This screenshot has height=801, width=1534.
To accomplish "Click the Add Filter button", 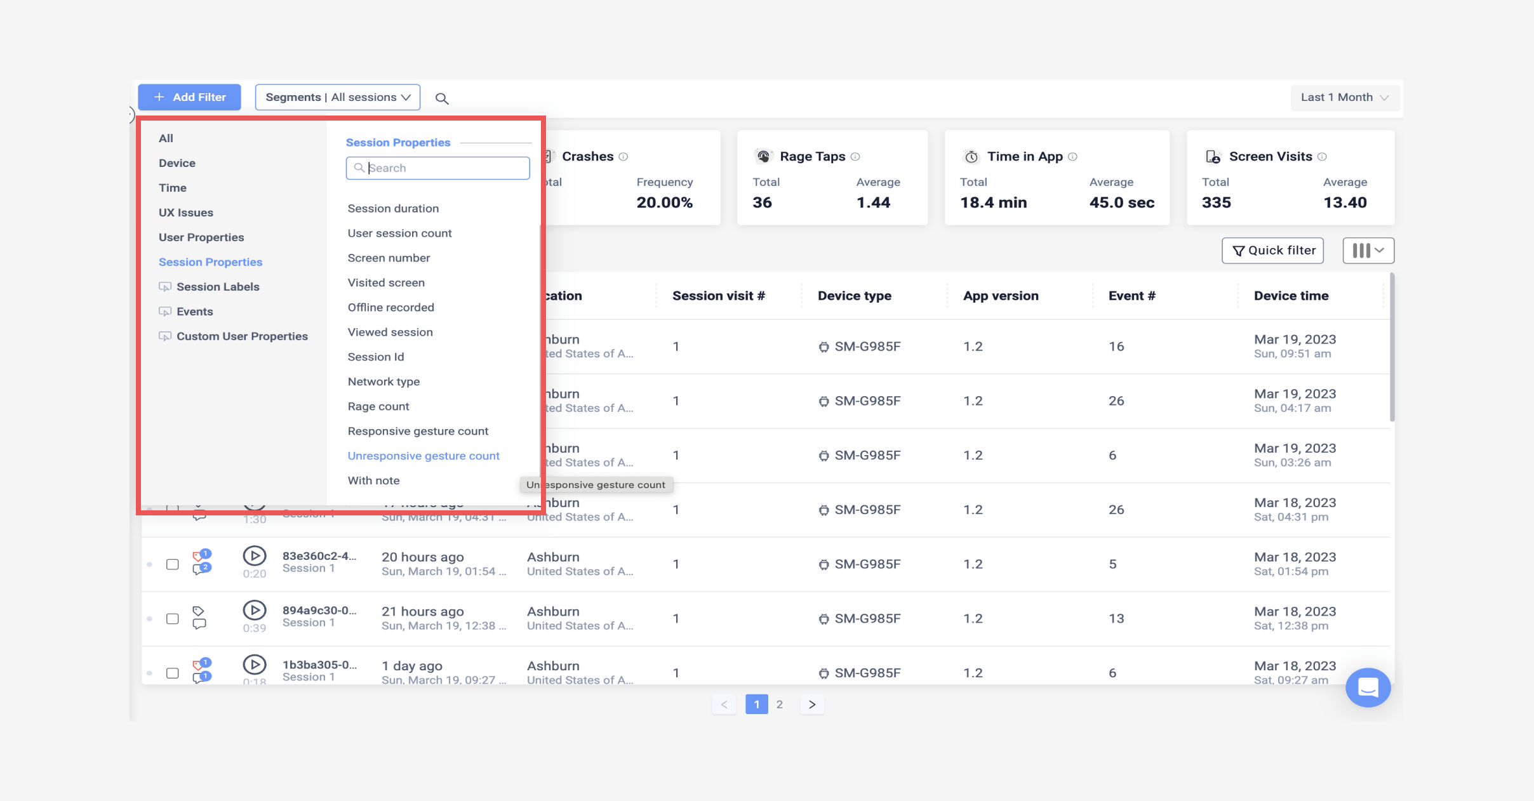I will pos(189,97).
